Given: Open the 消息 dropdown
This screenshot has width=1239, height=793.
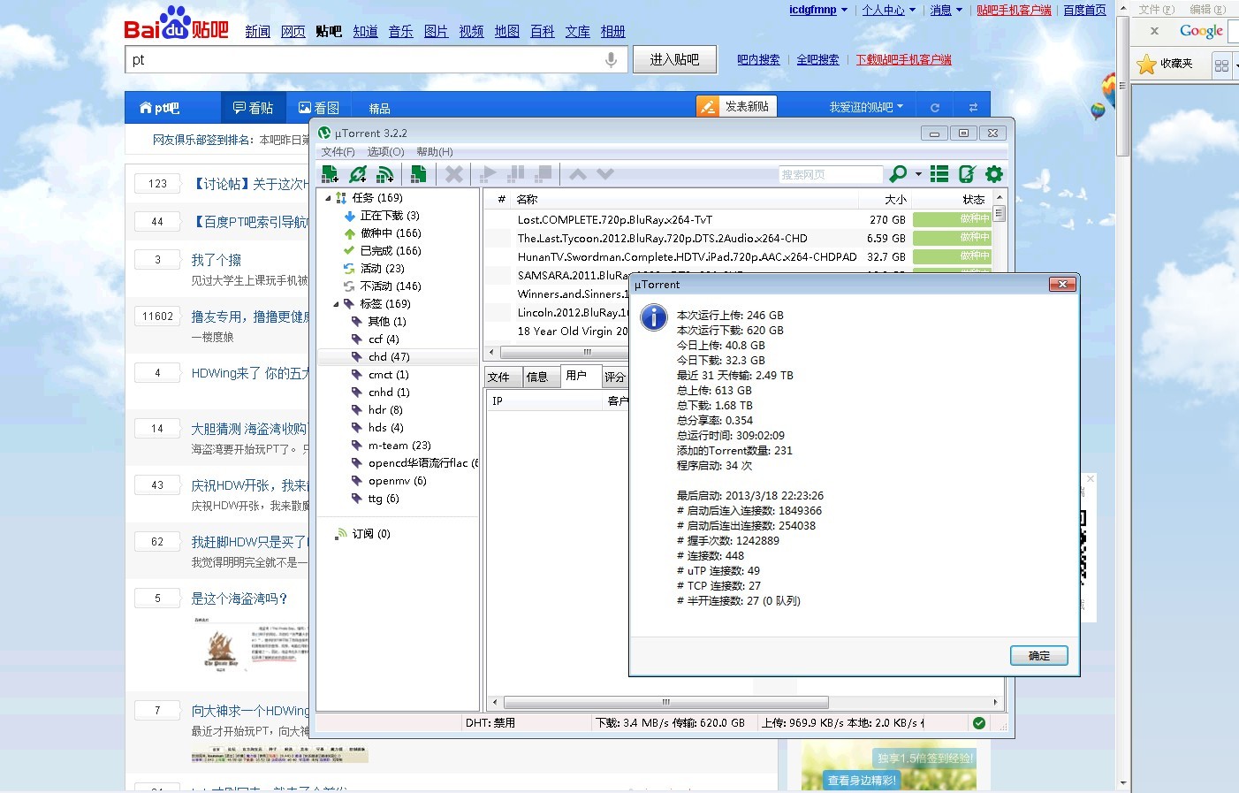Looking at the screenshot, I should click(x=946, y=11).
